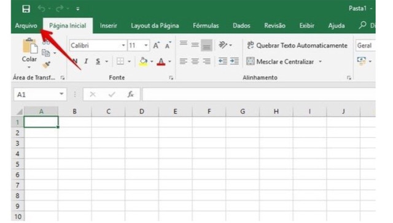The image size is (393, 223).
Task: Open the Mesclar e Centralizar dropdown arrow
Action: [x=320, y=61]
